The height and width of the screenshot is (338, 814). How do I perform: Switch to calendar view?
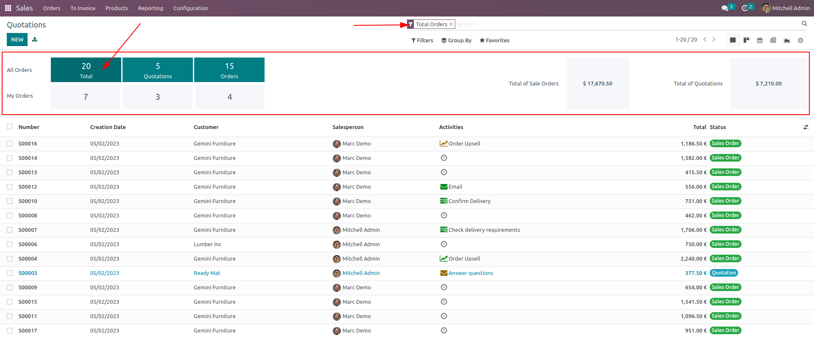760,40
